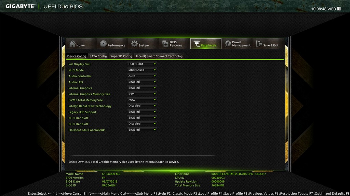Image resolution: width=350 pixels, height=196 pixels.
Task: Select the XHCI Hand-off label
Action: point(78,118)
